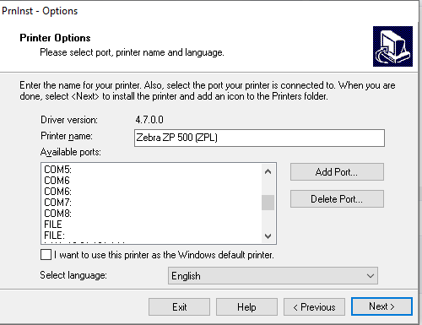Enable Windows default printer checkbox
Image resolution: width=422 pixels, height=325 pixels.
coord(46,255)
